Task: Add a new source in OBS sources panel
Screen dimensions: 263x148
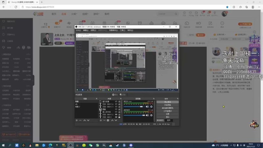Action: (101, 120)
